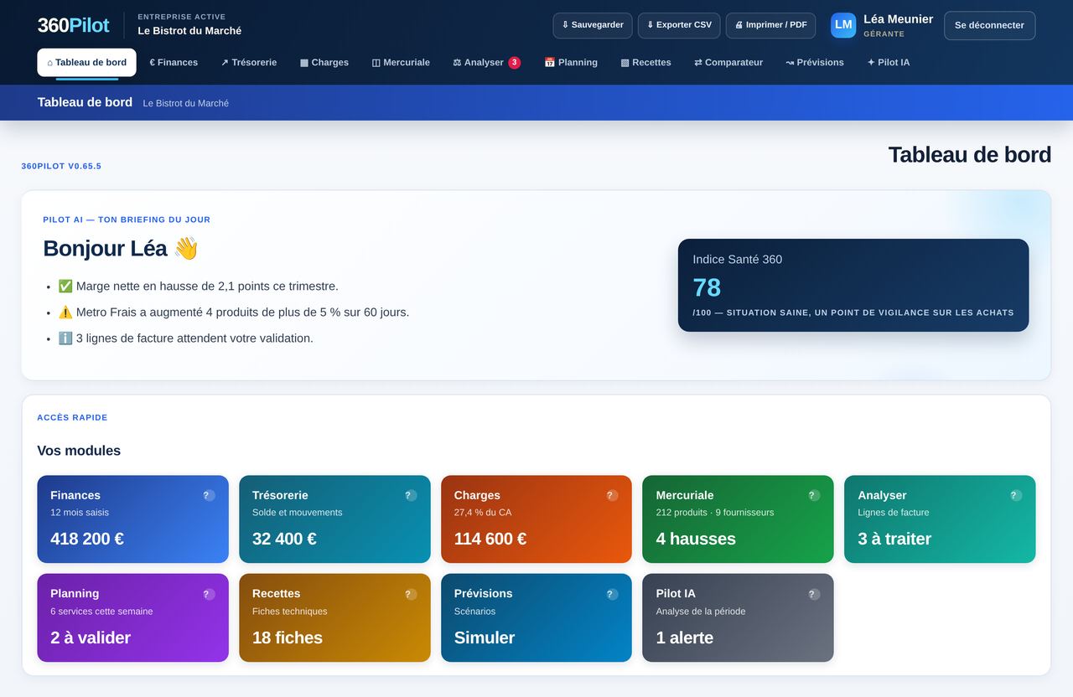Click Imprimer / PDF button
Viewport: 1073px width, 697px height.
pos(771,25)
